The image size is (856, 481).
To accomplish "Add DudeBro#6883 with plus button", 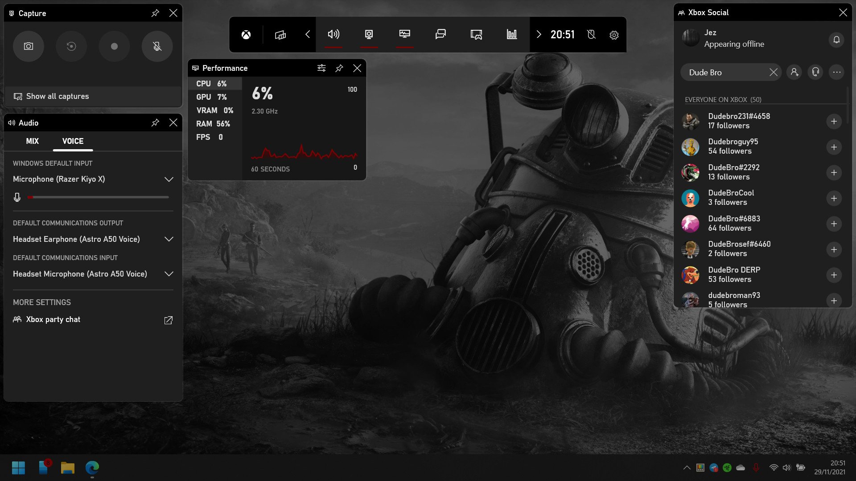I will [834, 224].
